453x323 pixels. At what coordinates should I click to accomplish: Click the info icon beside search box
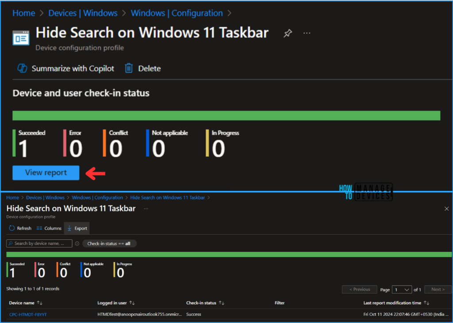77,243
